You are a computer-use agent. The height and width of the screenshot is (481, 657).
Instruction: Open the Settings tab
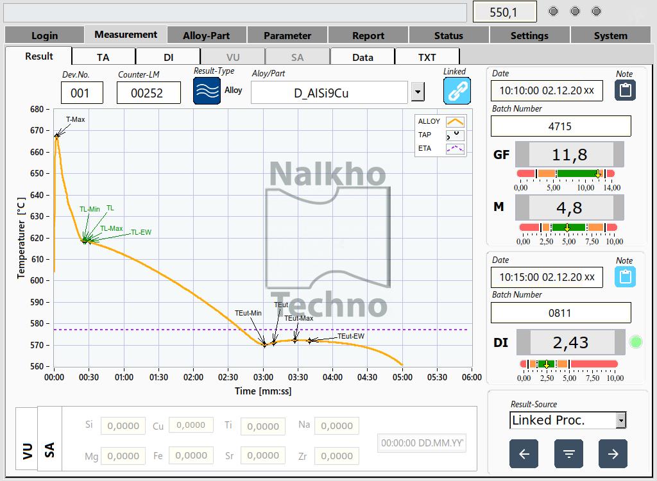coord(529,35)
